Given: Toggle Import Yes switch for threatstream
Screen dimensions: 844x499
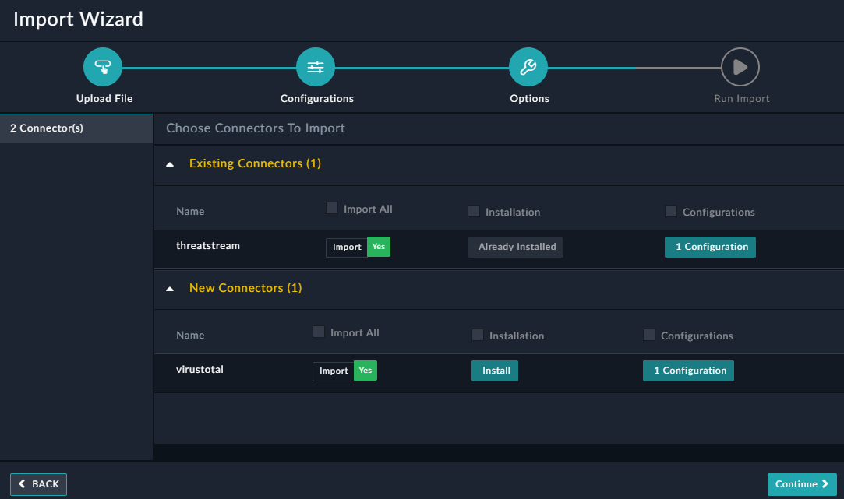Looking at the screenshot, I should [x=358, y=247].
